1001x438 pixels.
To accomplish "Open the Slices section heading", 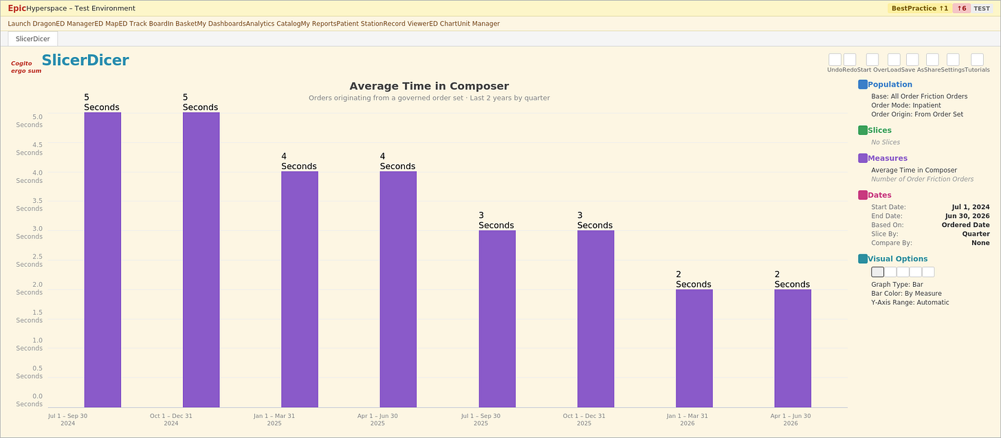I will (x=879, y=131).
